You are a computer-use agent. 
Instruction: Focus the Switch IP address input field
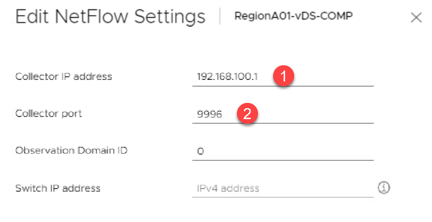(283, 188)
